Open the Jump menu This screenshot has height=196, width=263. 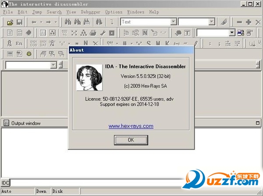[x=37, y=12]
